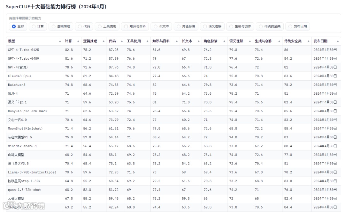This screenshot has height=212, width=345.
Task: Click the GPT-4-Turbo-0125 model row name
Action: (x=23, y=50)
